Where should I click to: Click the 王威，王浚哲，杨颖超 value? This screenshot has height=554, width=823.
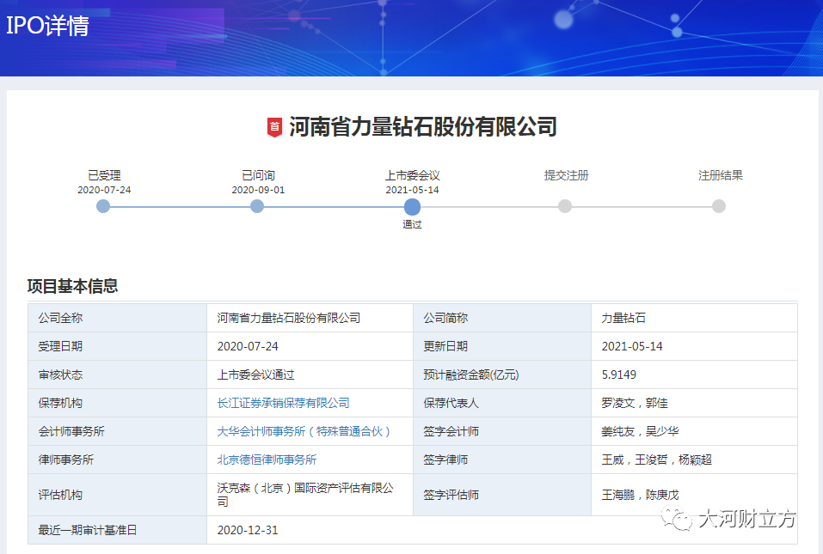pyautogui.click(x=657, y=460)
